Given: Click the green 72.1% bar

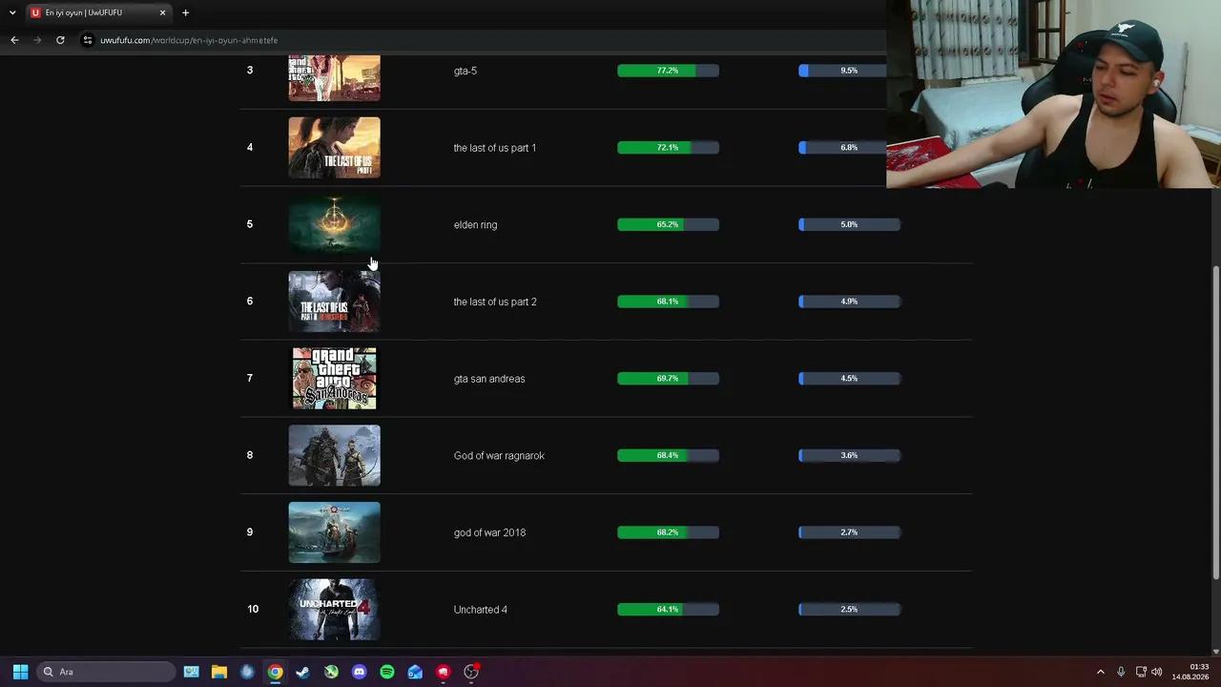Looking at the screenshot, I should (668, 148).
